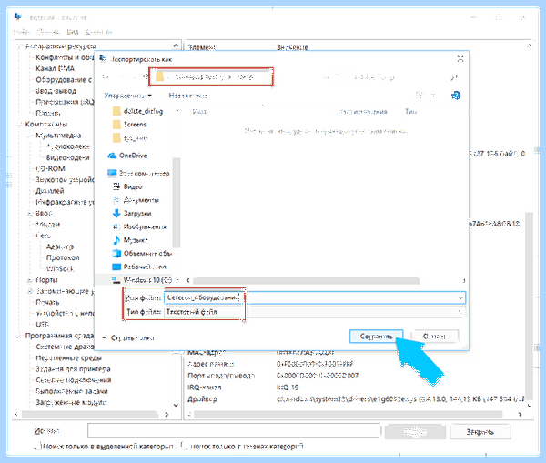Open the OneDrive cloud icon

112,156
